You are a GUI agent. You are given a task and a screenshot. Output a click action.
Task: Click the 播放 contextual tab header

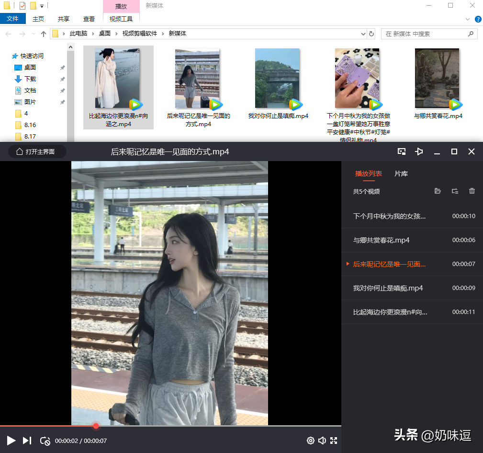121,7
